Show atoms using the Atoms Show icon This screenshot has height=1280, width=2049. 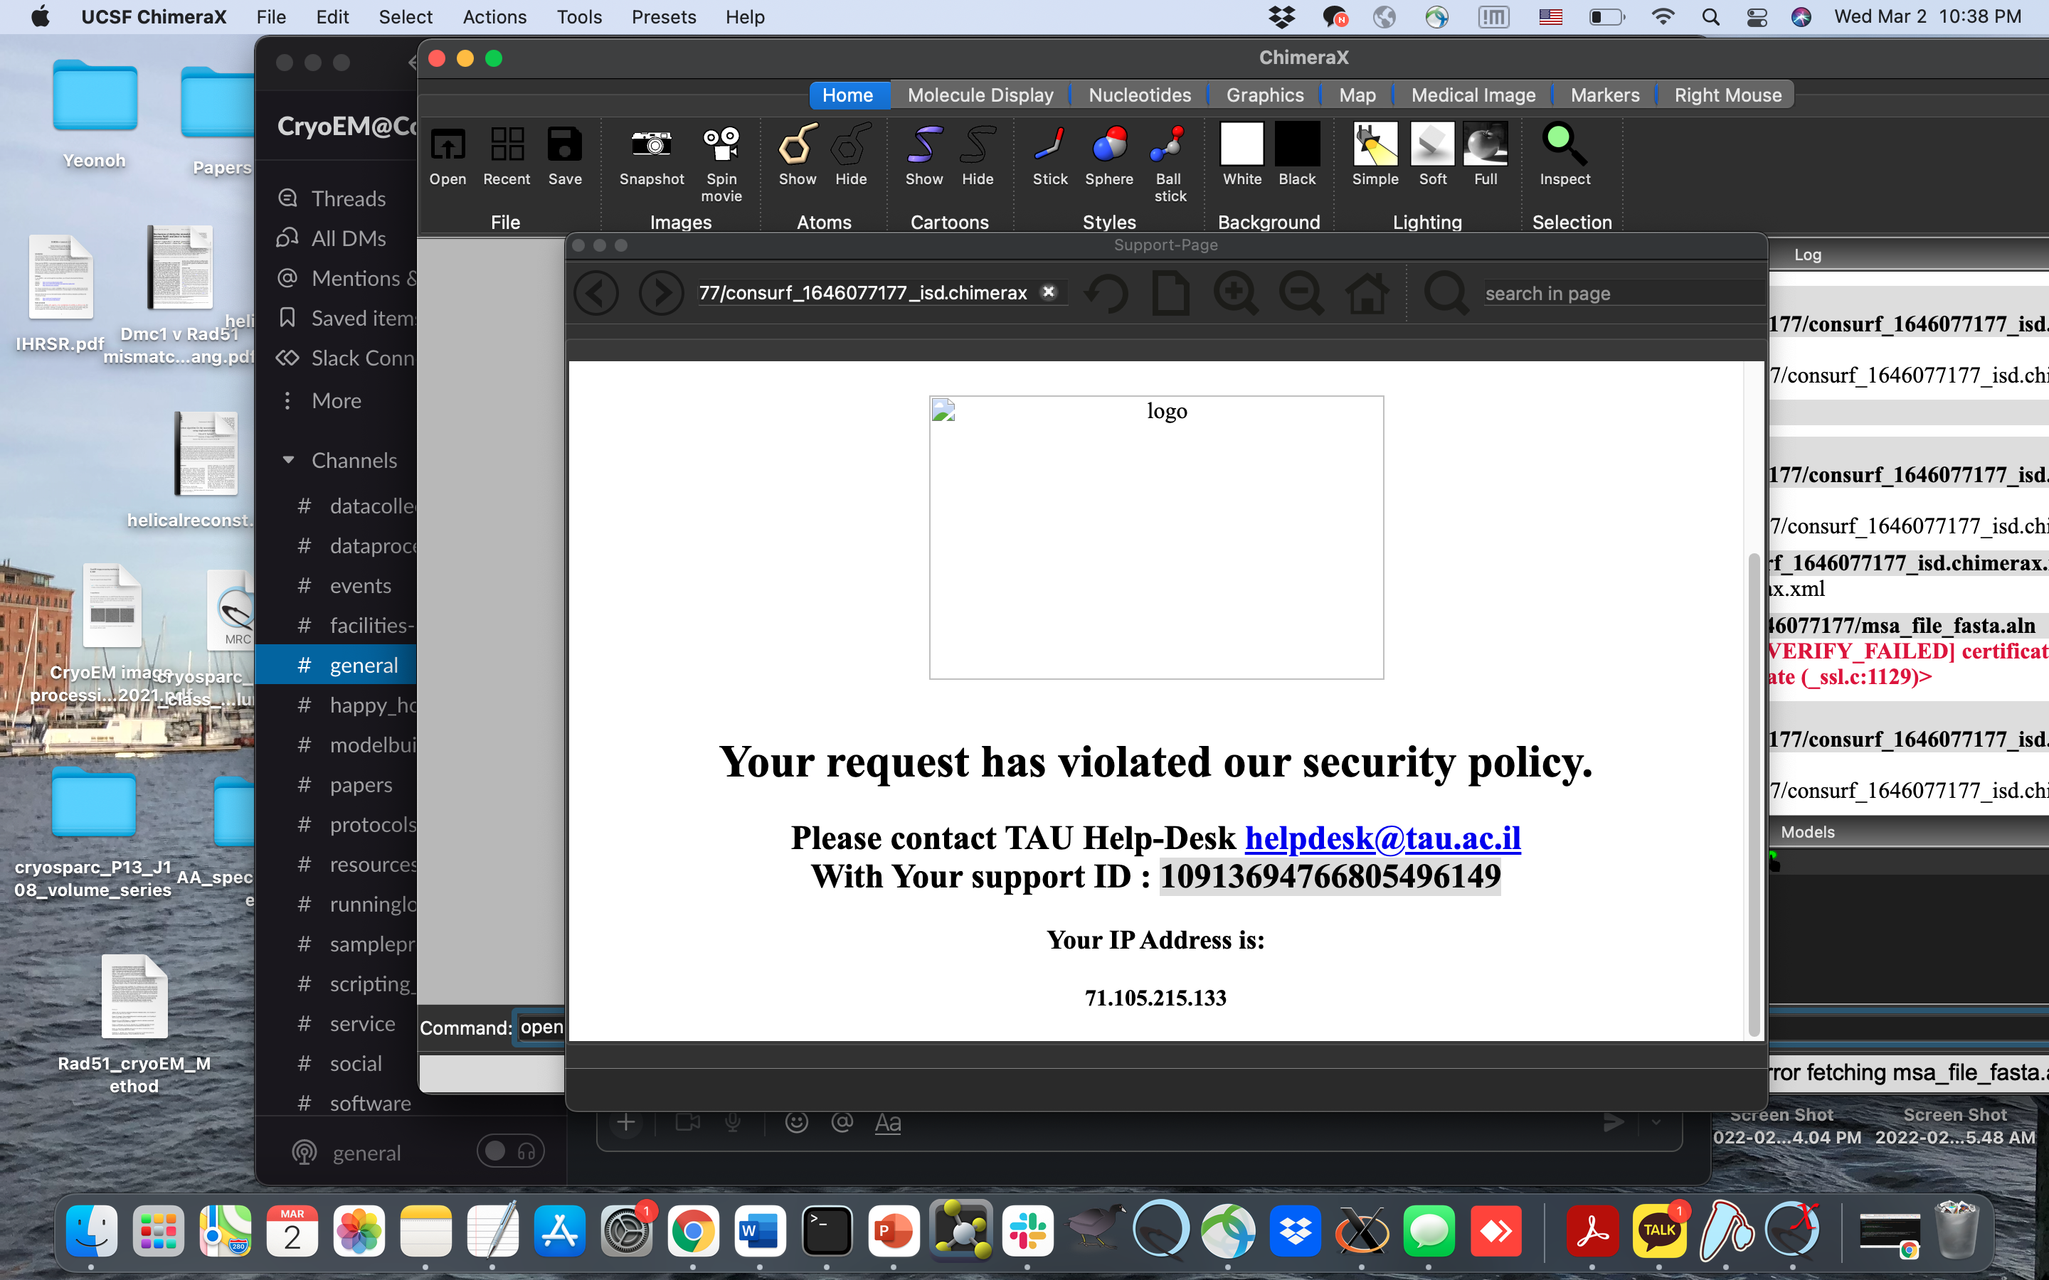click(797, 146)
